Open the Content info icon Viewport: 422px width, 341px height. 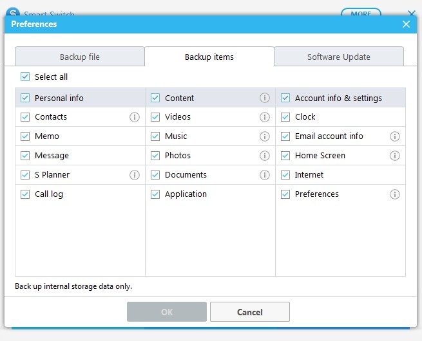pos(265,98)
